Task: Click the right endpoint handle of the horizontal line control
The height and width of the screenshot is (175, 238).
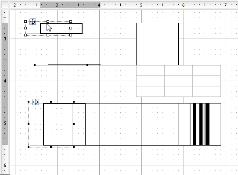Action: pos(87,65)
